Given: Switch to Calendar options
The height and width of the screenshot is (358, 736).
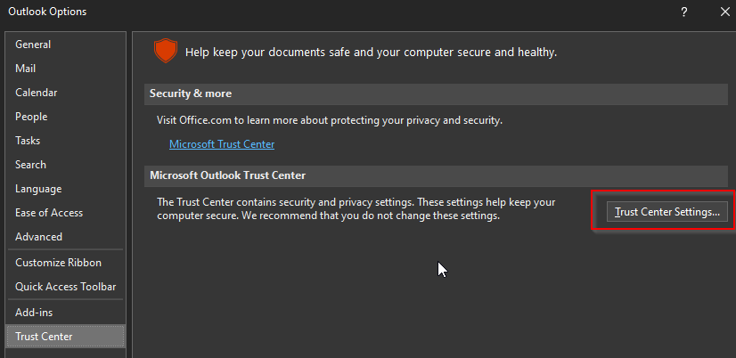Looking at the screenshot, I should [x=36, y=93].
